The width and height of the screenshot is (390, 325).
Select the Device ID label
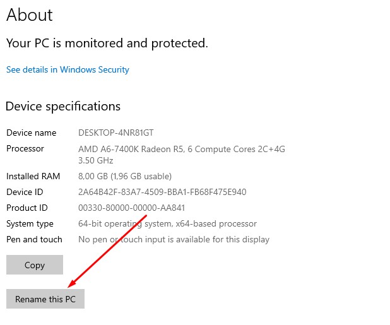[x=24, y=192]
